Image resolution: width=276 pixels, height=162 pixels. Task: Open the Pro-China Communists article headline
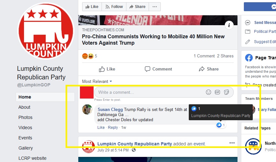click(x=153, y=40)
